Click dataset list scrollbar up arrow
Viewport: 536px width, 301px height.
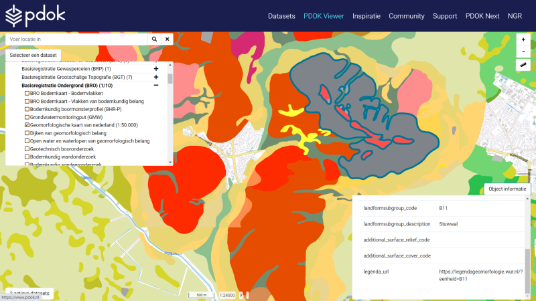pos(170,64)
